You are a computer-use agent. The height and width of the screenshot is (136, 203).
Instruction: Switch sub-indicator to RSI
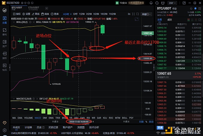[x=88, y=118]
